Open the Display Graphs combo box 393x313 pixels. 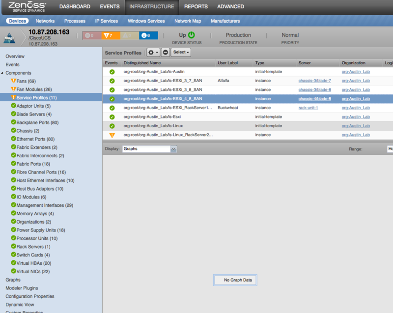150,149
